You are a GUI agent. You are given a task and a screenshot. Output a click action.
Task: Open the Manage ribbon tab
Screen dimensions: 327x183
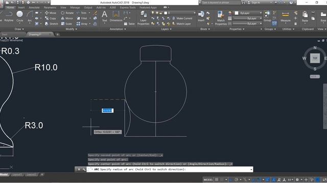click(75, 8)
